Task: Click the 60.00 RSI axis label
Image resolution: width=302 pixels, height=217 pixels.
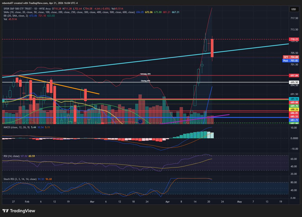Action: coord(294,159)
